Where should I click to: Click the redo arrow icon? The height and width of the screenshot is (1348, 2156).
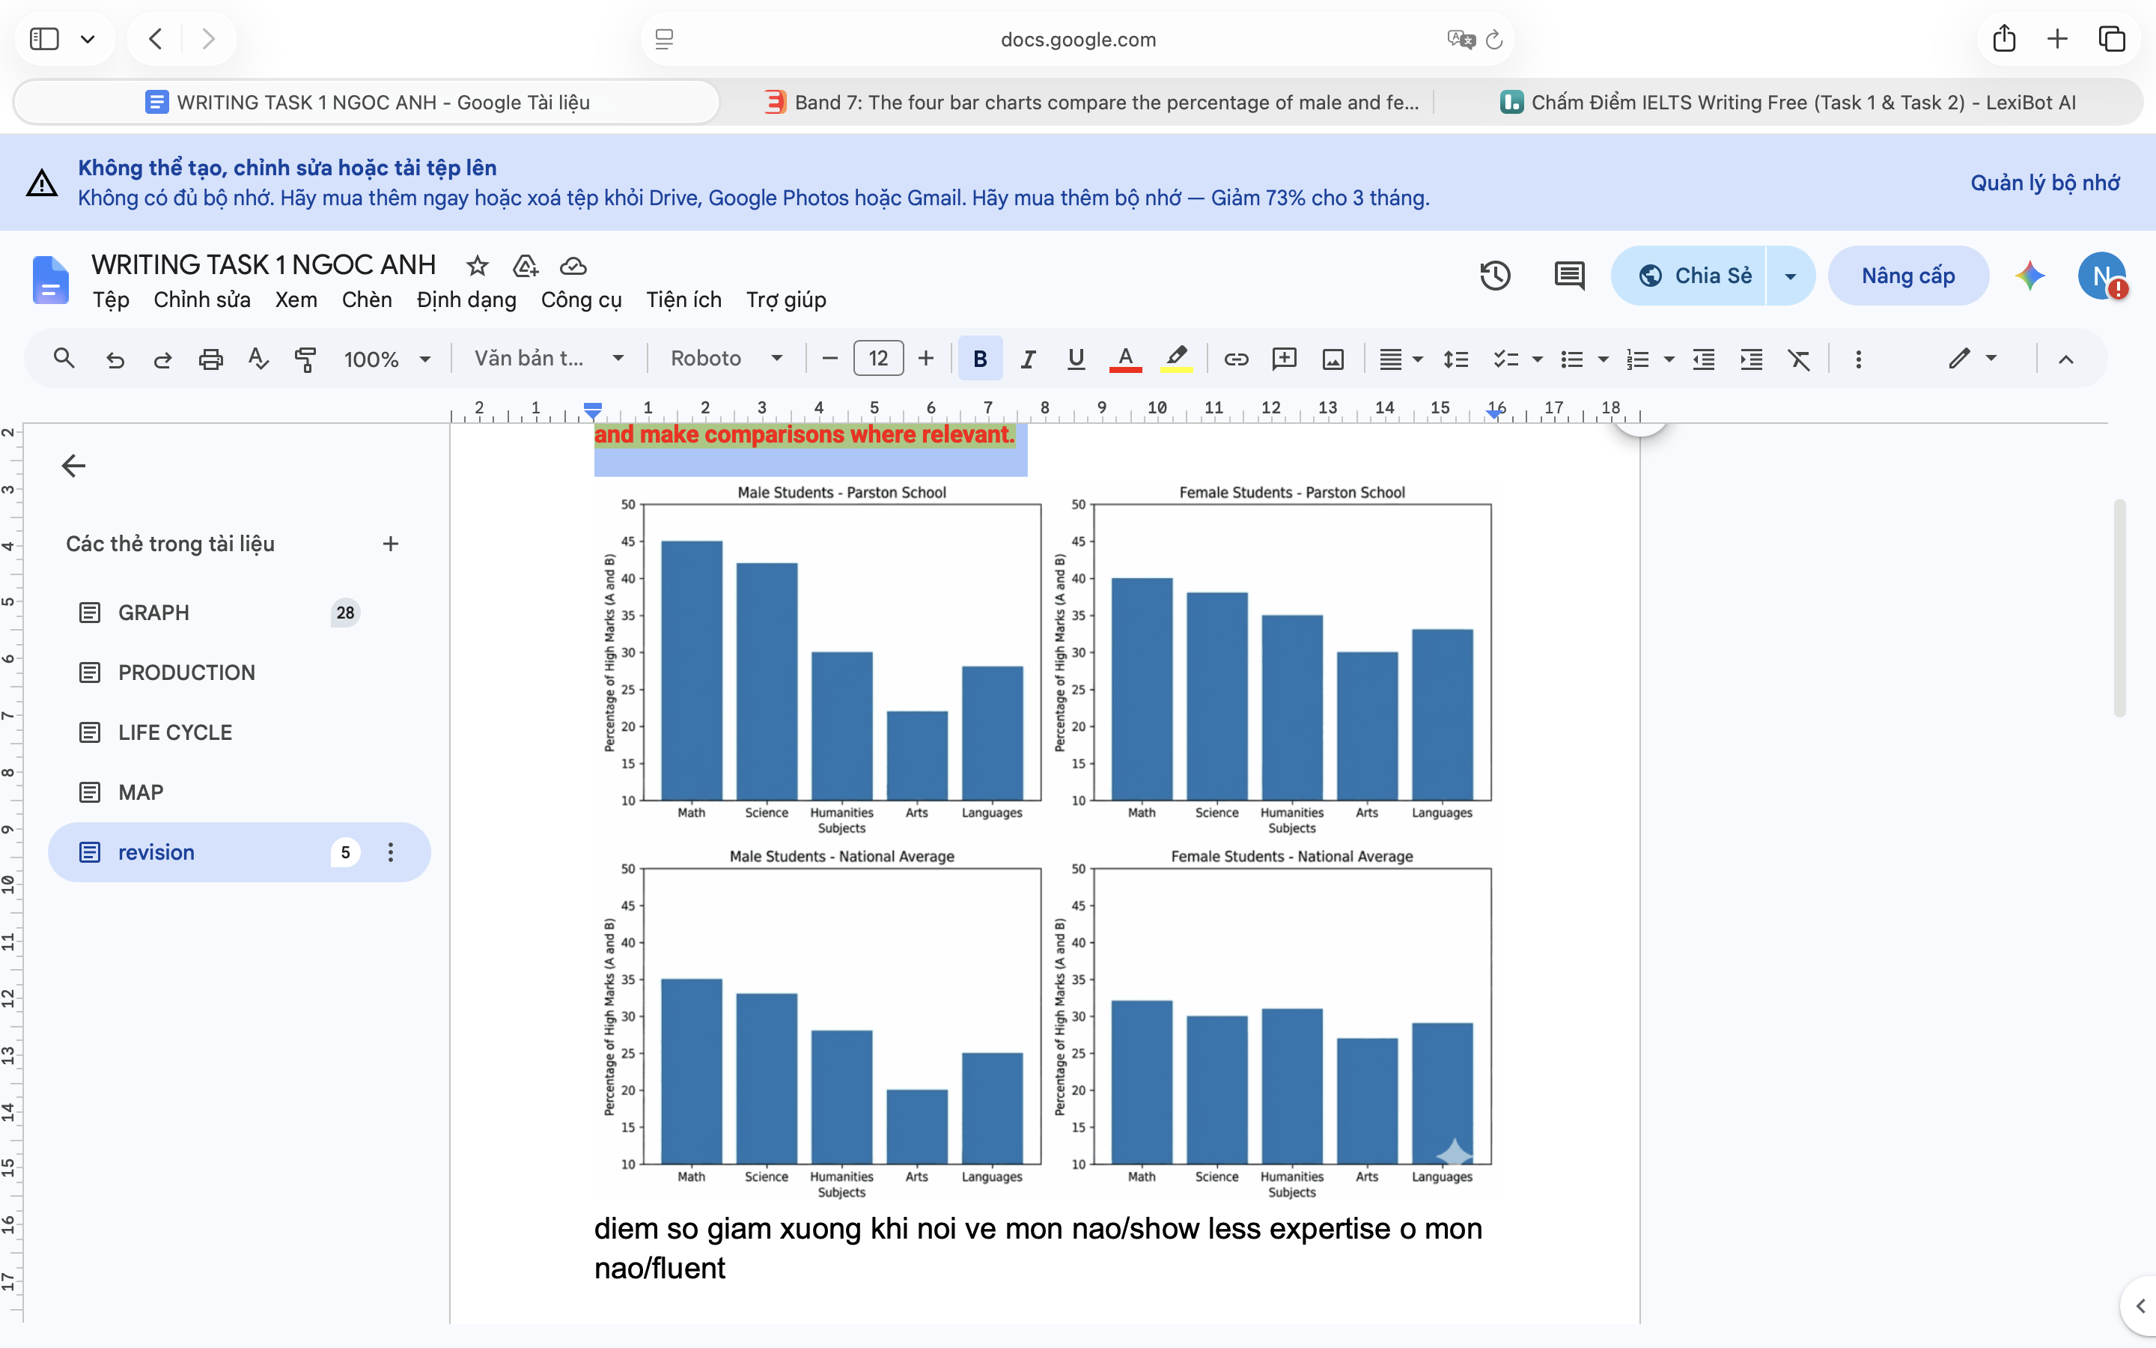coord(162,359)
